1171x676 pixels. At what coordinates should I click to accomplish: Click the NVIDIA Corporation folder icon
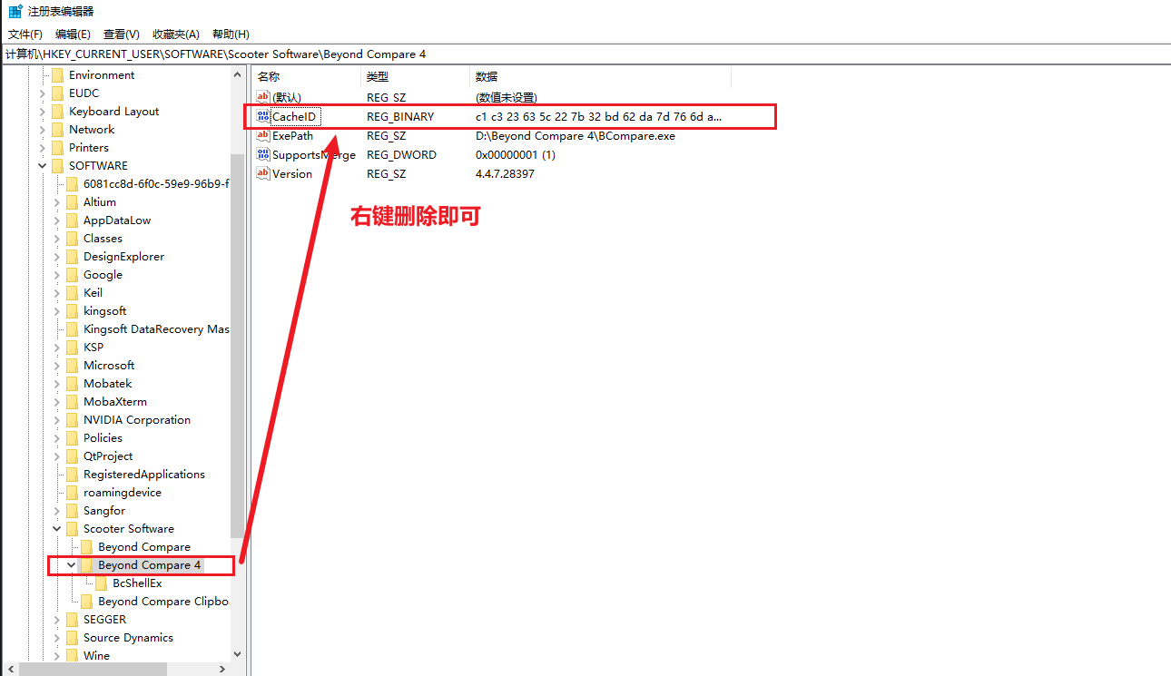coord(73,420)
